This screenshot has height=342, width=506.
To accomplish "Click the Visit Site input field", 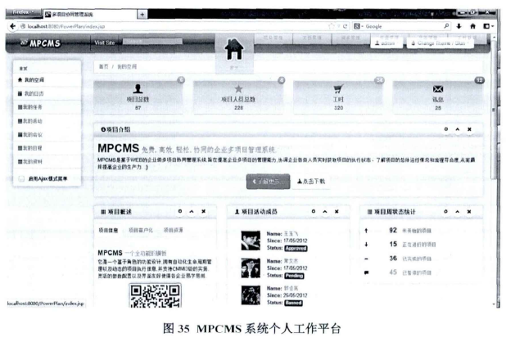I will click(x=147, y=42).
